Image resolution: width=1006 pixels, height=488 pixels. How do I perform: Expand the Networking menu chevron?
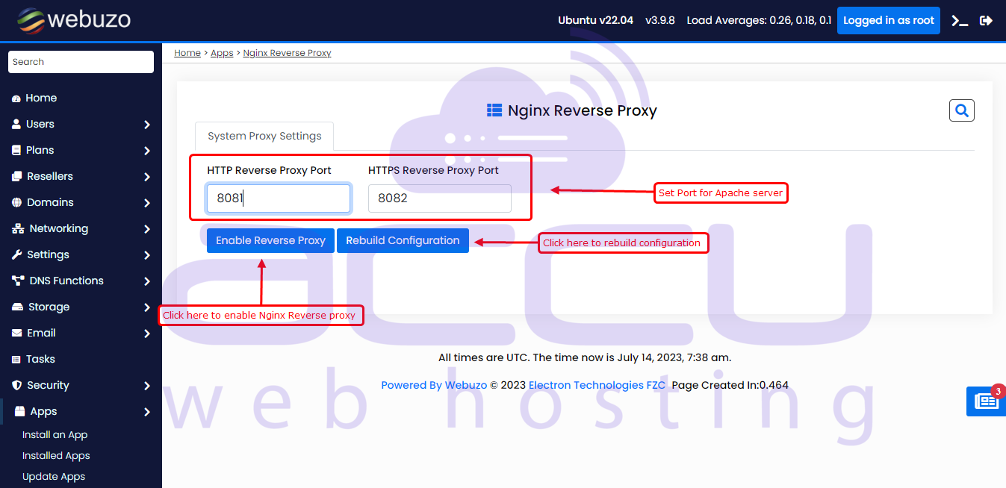(x=147, y=229)
